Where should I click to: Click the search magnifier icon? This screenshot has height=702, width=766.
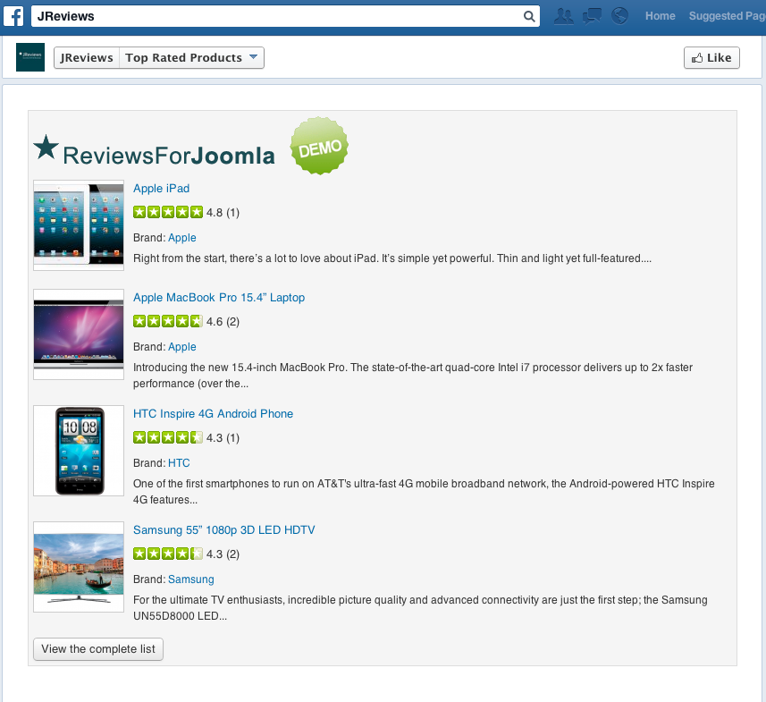(x=529, y=16)
